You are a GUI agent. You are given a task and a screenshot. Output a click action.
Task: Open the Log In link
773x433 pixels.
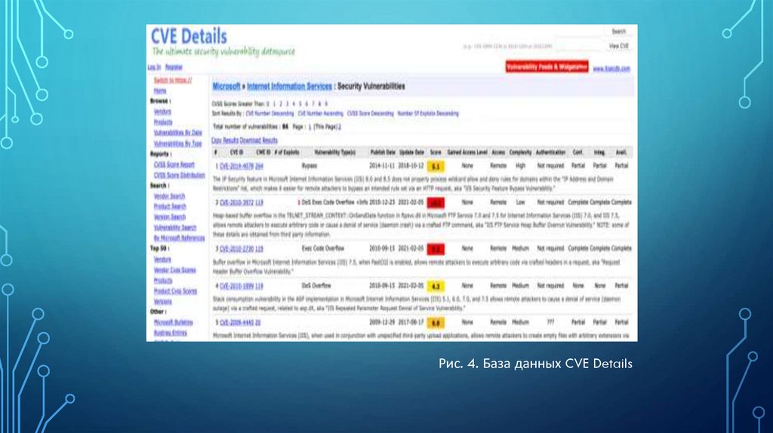point(154,67)
